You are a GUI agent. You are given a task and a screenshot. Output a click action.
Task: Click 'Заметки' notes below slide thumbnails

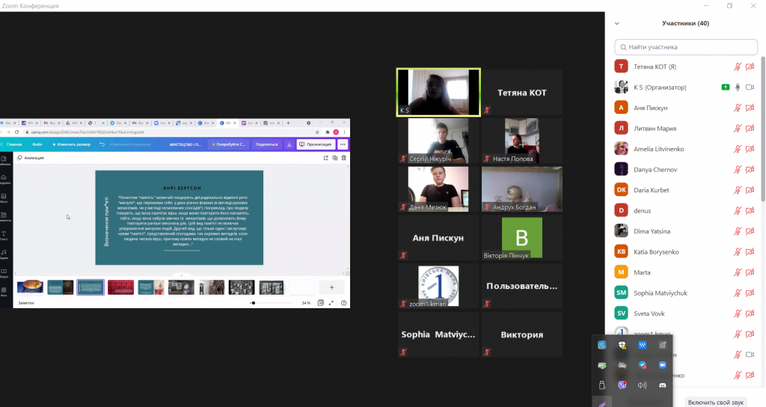click(26, 303)
